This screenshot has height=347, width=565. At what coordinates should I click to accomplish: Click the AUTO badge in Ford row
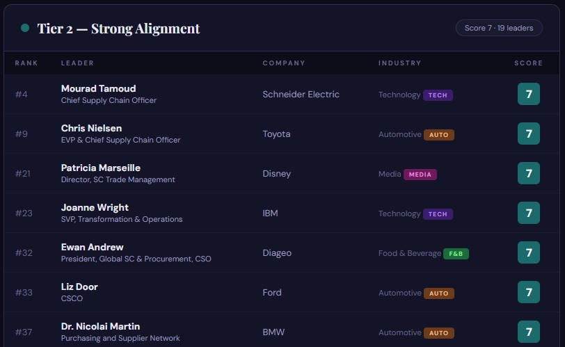click(x=439, y=293)
